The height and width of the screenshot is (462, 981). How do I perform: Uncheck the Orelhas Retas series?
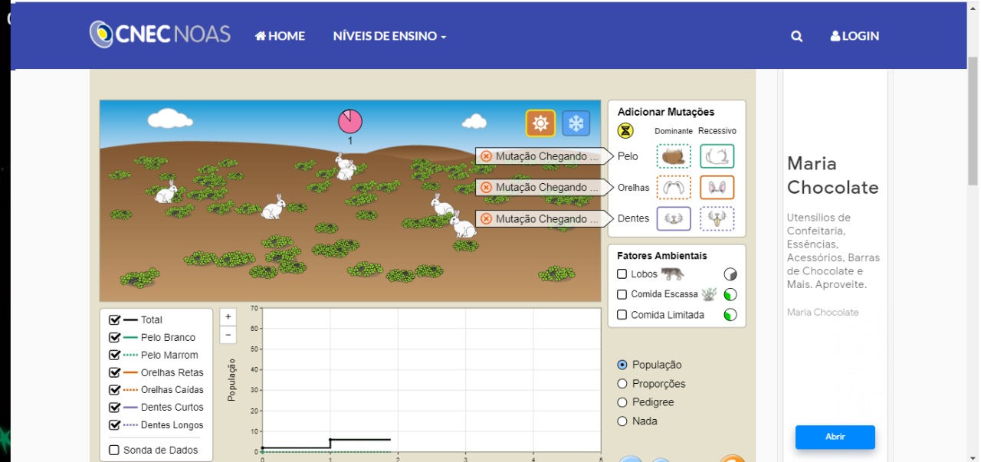(115, 373)
